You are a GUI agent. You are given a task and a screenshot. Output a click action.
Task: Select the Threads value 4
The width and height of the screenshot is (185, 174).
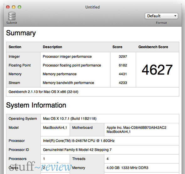[108, 159]
